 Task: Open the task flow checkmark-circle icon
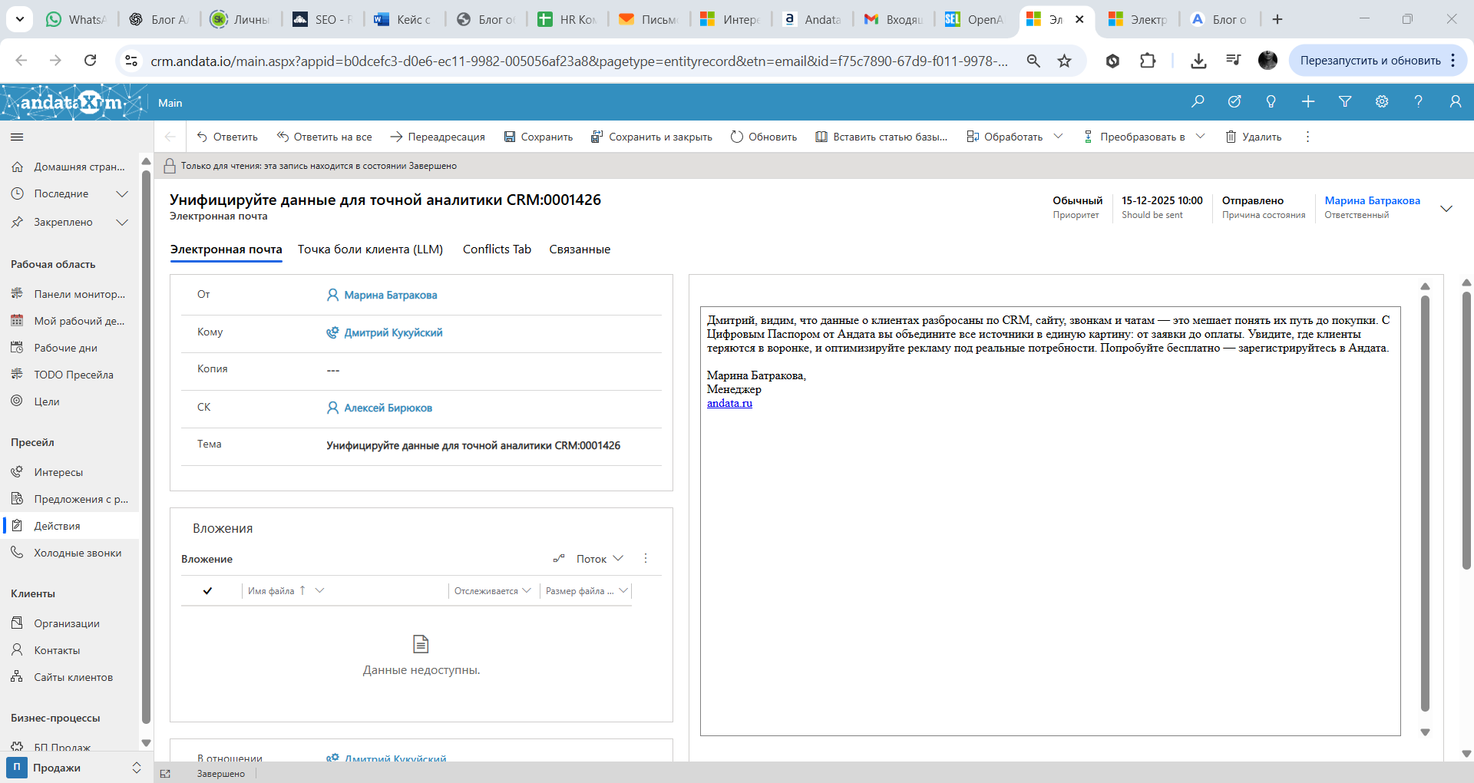pos(1234,102)
